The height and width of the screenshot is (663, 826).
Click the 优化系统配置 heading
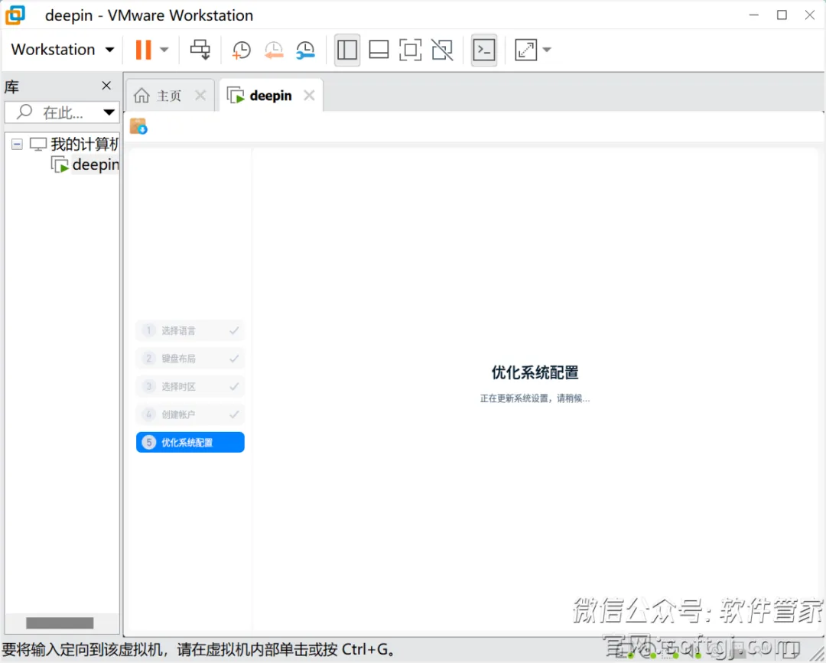[535, 372]
